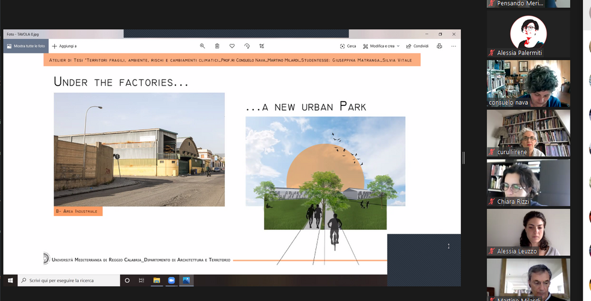Click Alessia Leuzzo's muted microphone icon

(491, 251)
